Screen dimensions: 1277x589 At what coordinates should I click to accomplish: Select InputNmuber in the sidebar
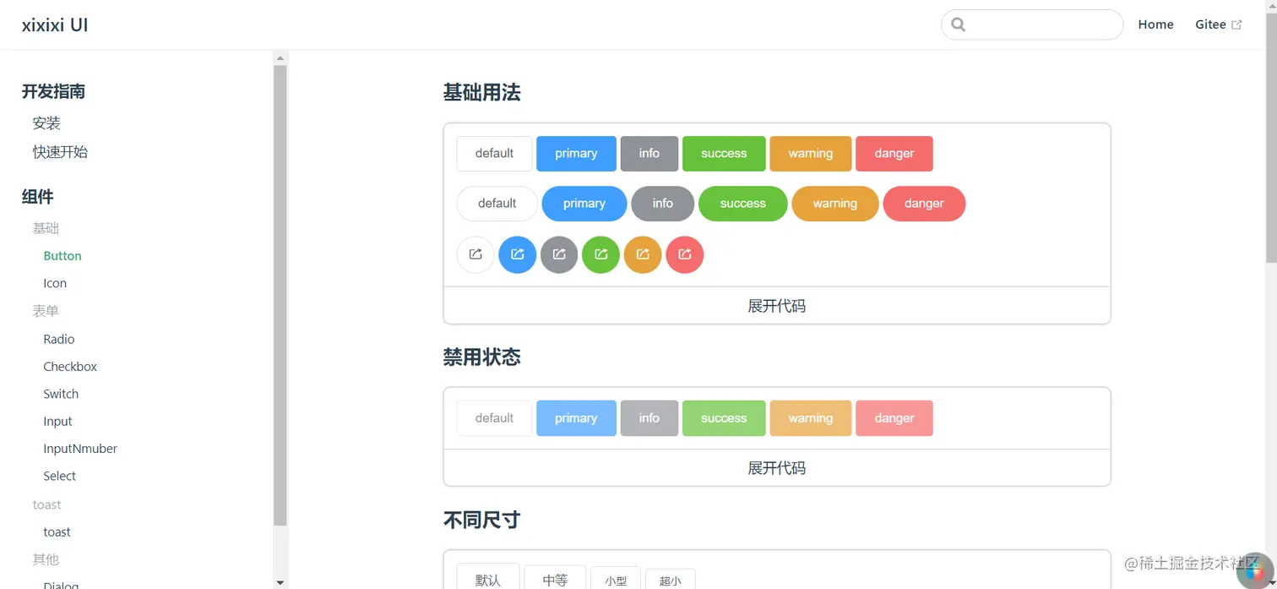(x=80, y=449)
